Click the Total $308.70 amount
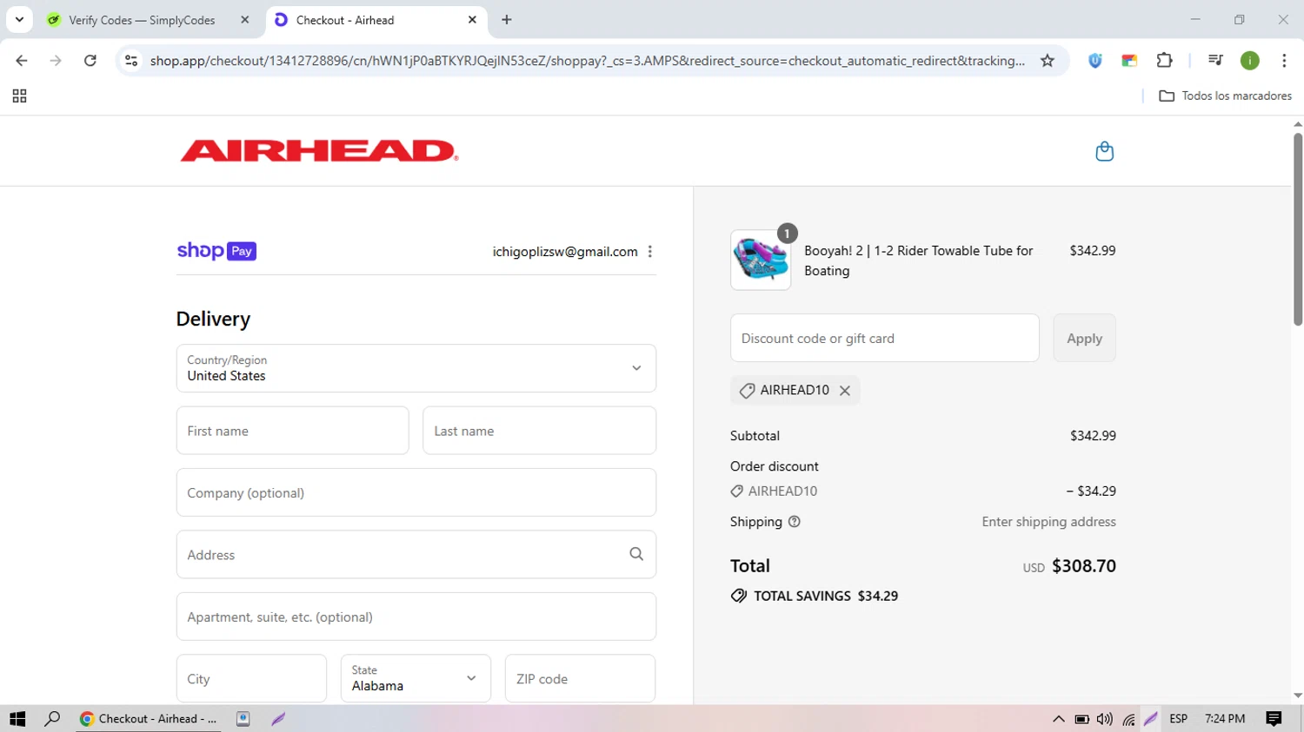1304x732 pixels. 1084,566
